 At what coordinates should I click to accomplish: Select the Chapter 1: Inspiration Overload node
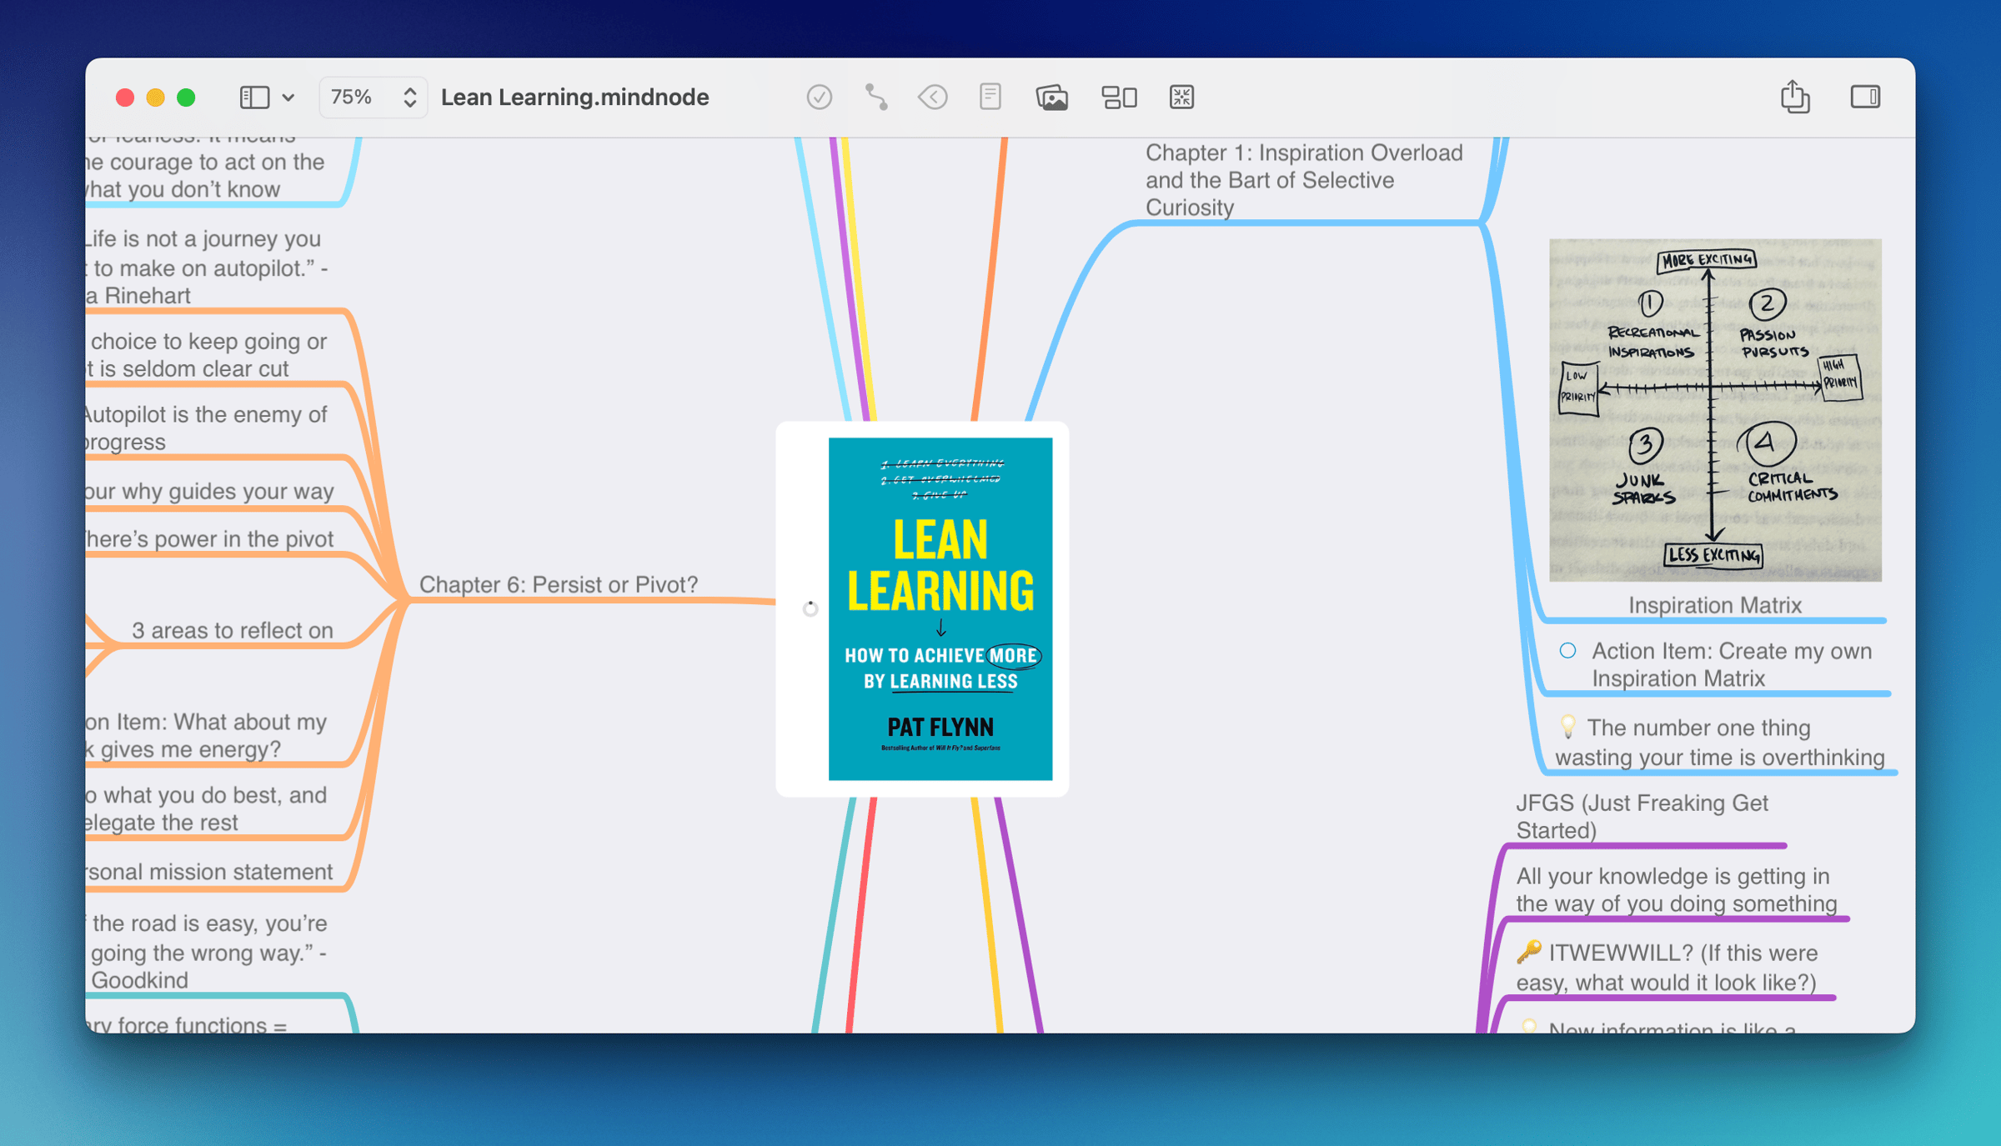click(1304, 180)
